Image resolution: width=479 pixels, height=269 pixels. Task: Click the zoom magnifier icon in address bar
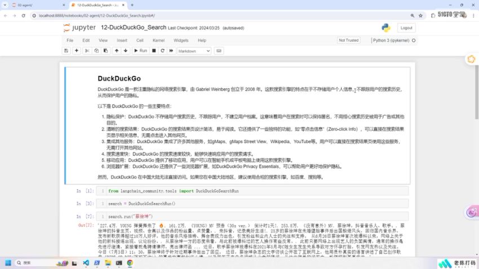coord(413,16)
